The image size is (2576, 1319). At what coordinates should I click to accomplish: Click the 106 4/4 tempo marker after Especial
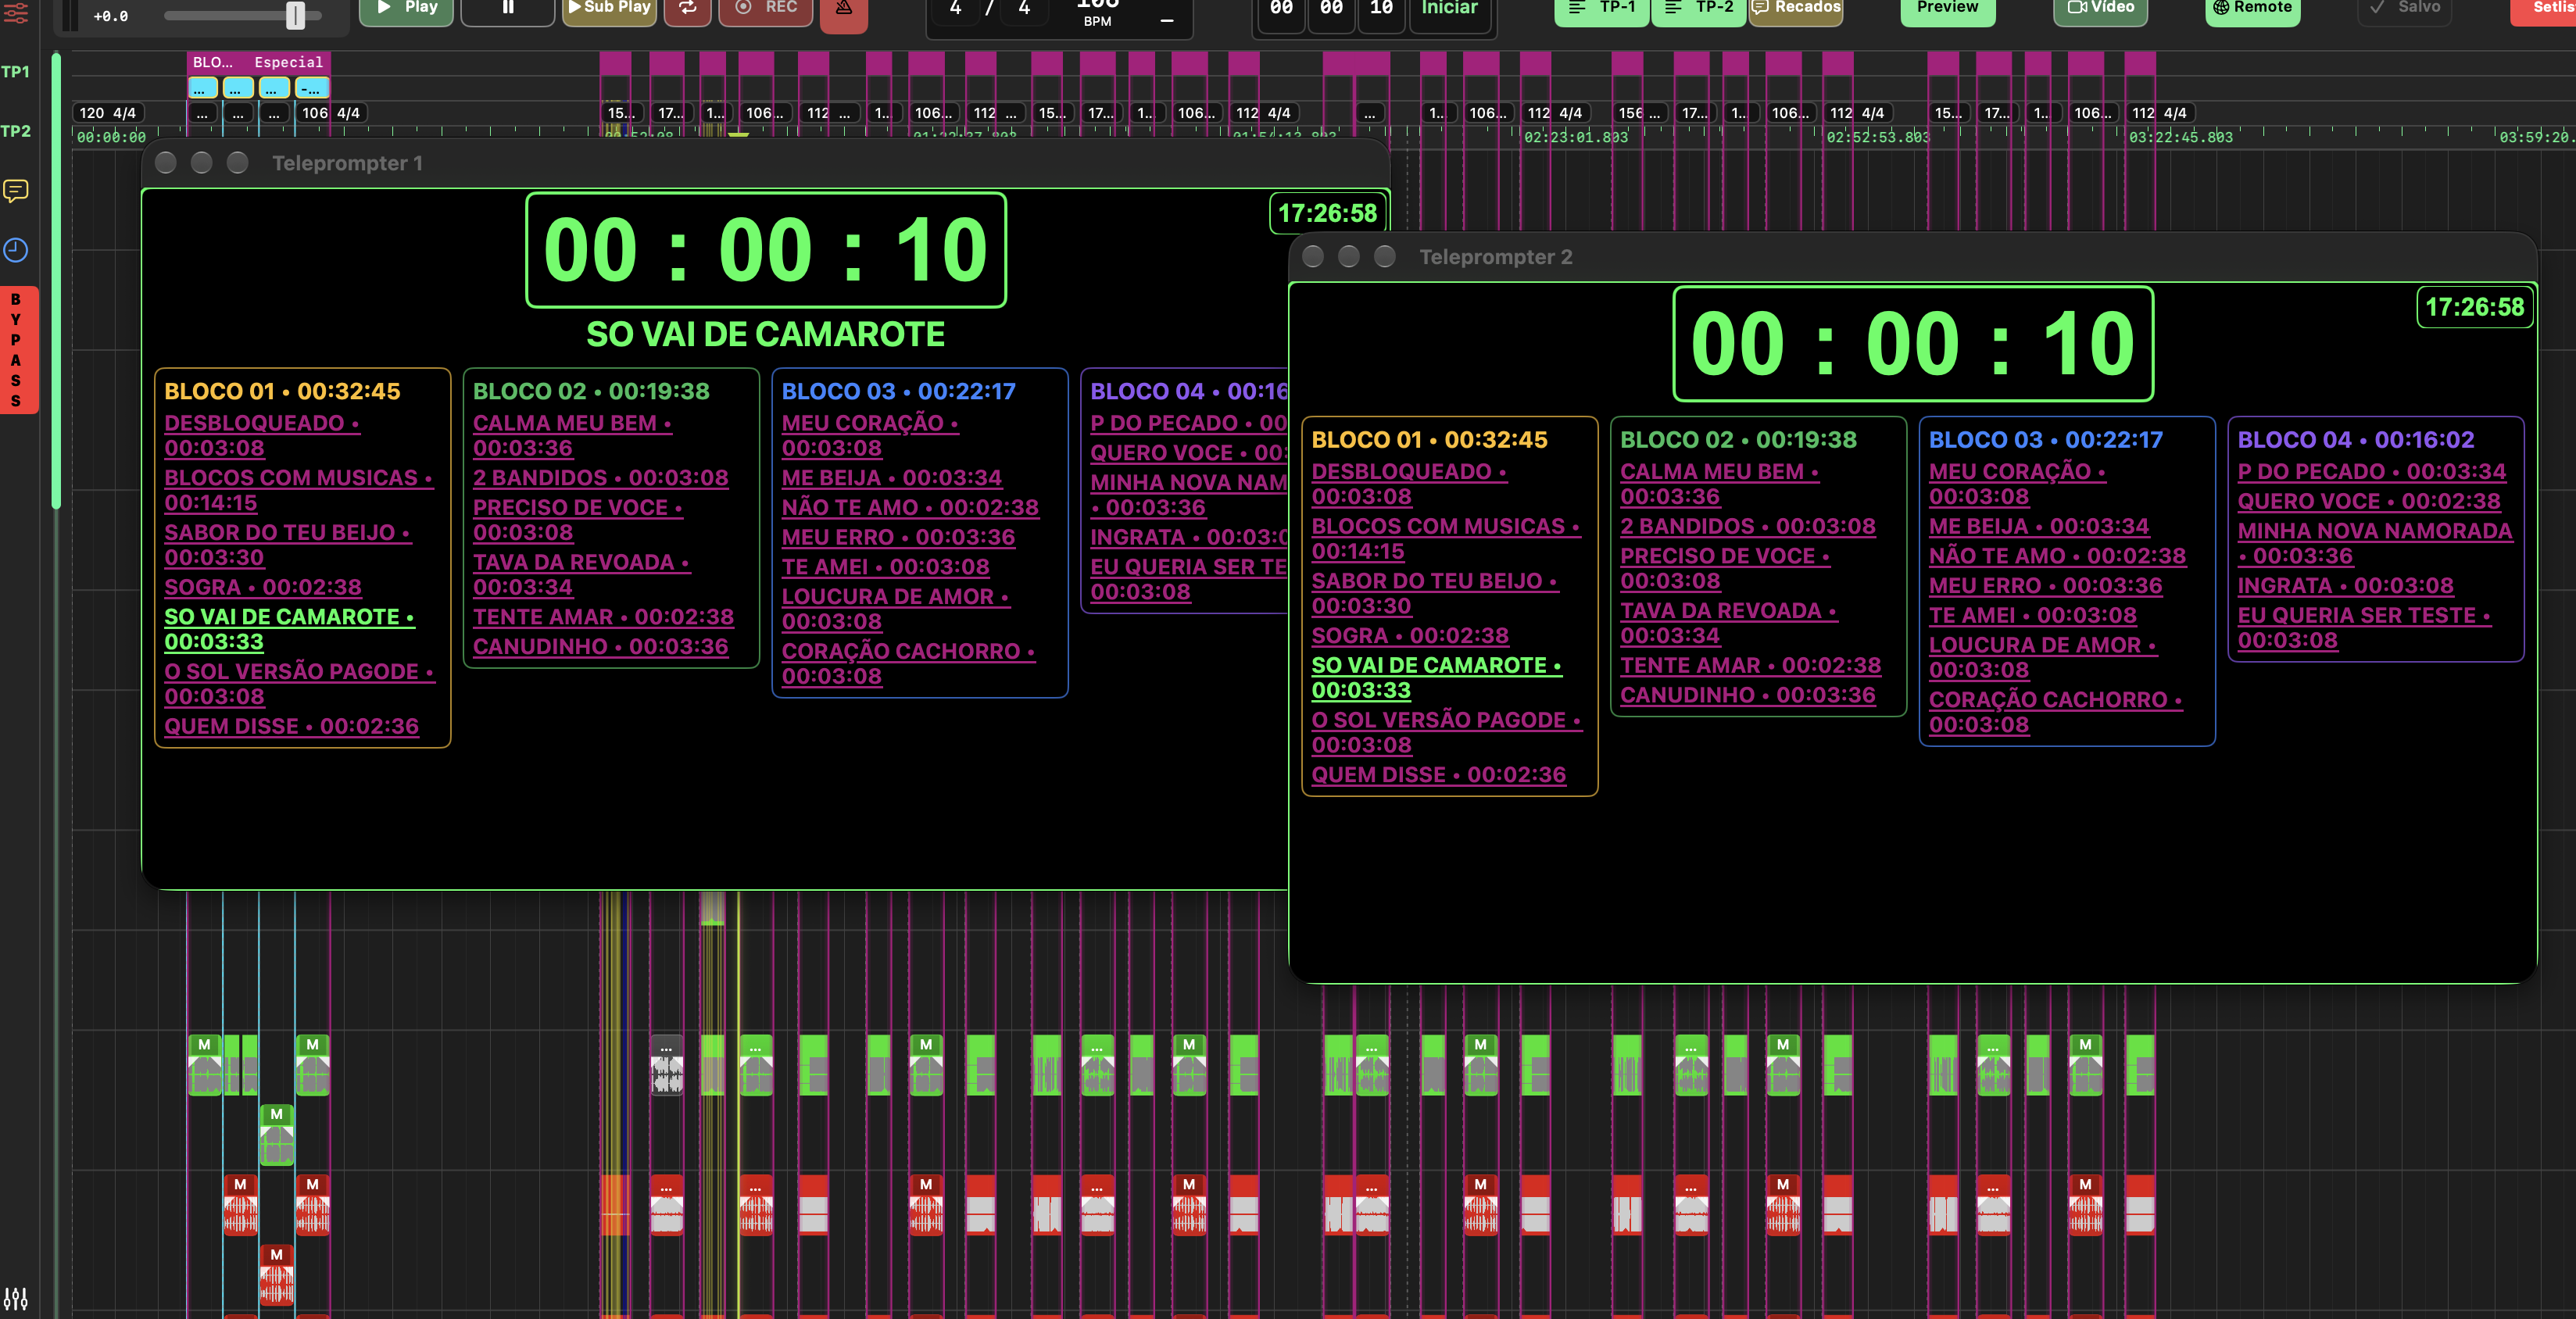(x=331, y=113)
